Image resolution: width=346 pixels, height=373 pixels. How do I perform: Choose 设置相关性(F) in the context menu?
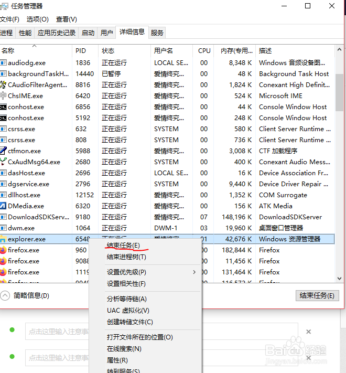(126, 284)
